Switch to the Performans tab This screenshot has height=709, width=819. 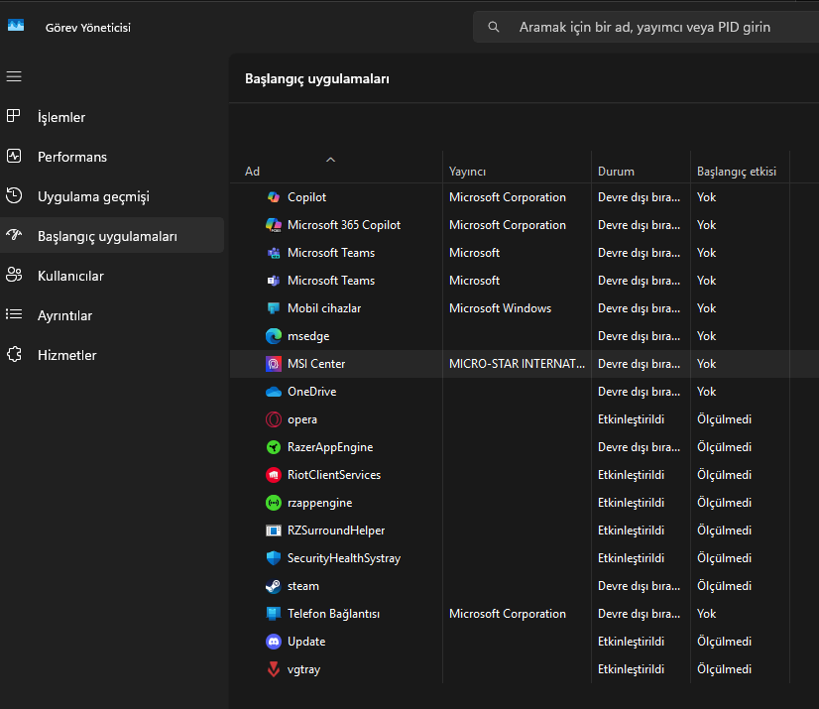(112, 157)
